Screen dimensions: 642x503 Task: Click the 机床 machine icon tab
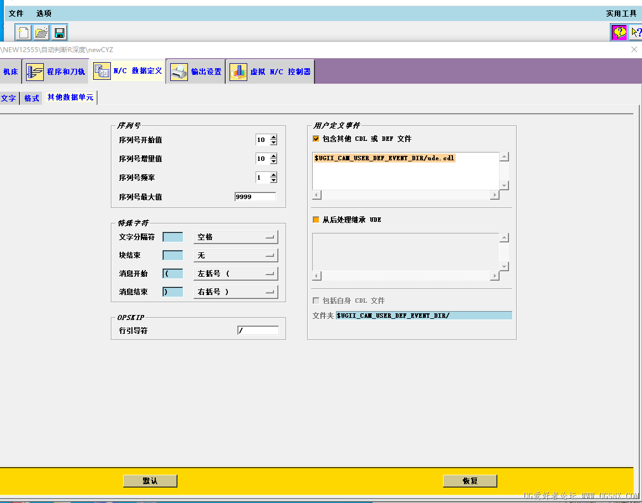pos(9,71)
